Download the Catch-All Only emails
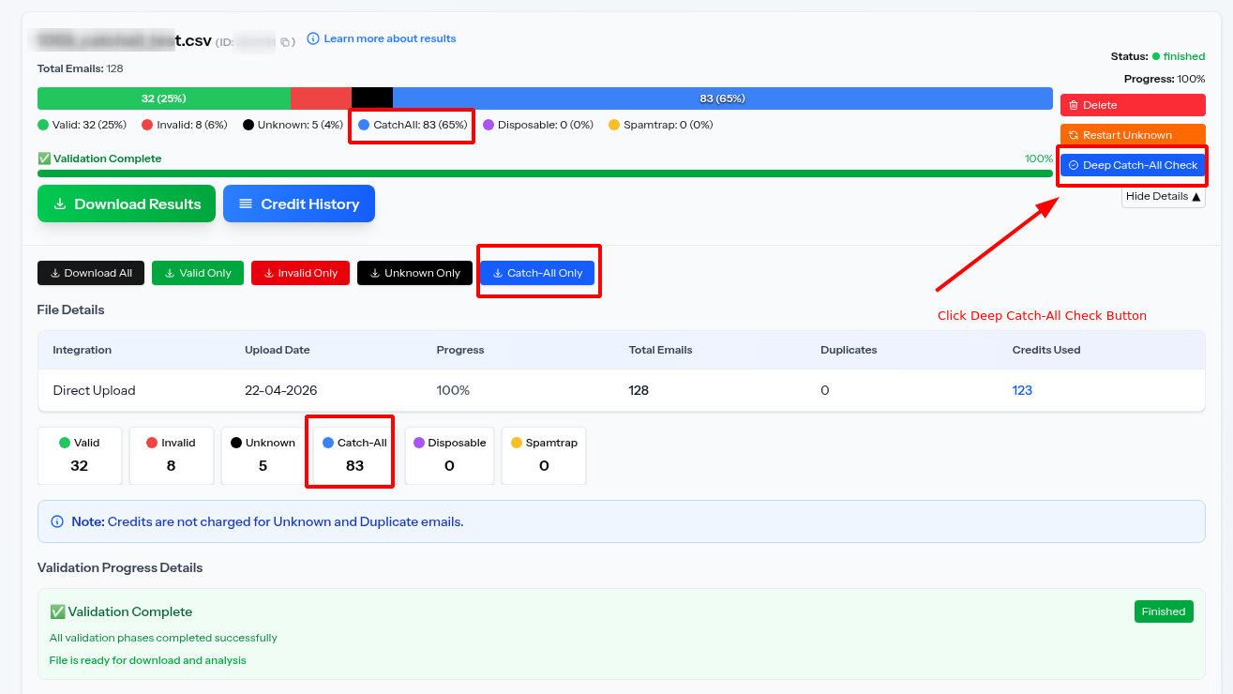 537,273
